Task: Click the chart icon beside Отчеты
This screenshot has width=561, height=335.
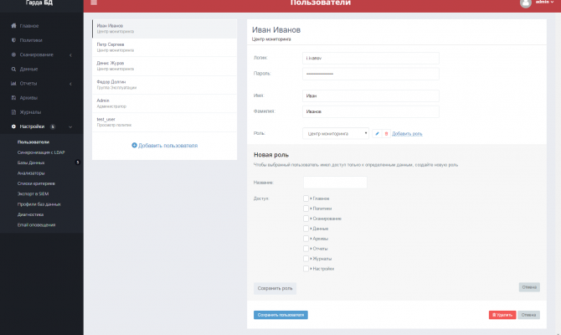Action: pyautogui.click(x=13, y=84)
